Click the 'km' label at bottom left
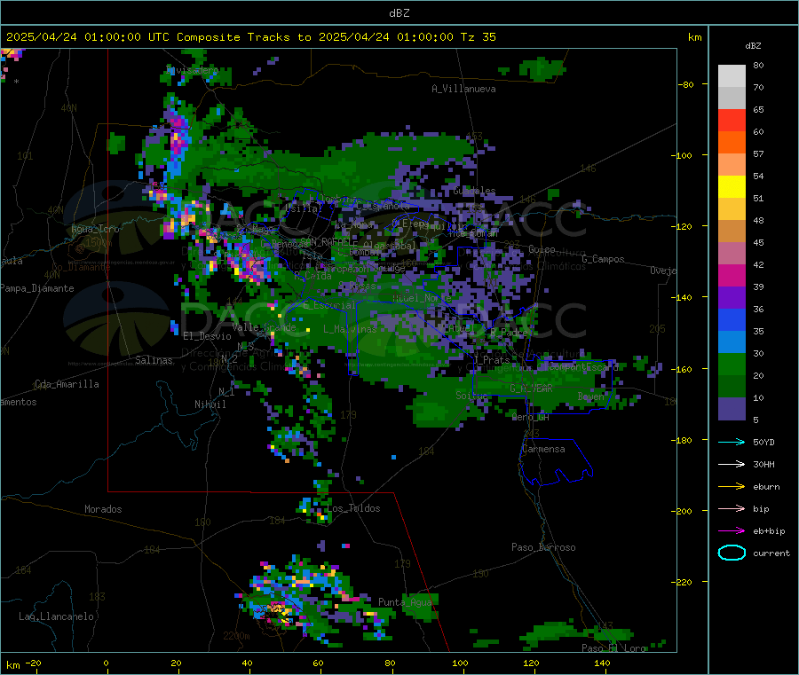 pos(12,665)
